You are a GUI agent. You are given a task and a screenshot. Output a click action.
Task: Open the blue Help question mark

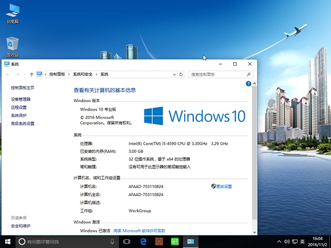[249, 83]
